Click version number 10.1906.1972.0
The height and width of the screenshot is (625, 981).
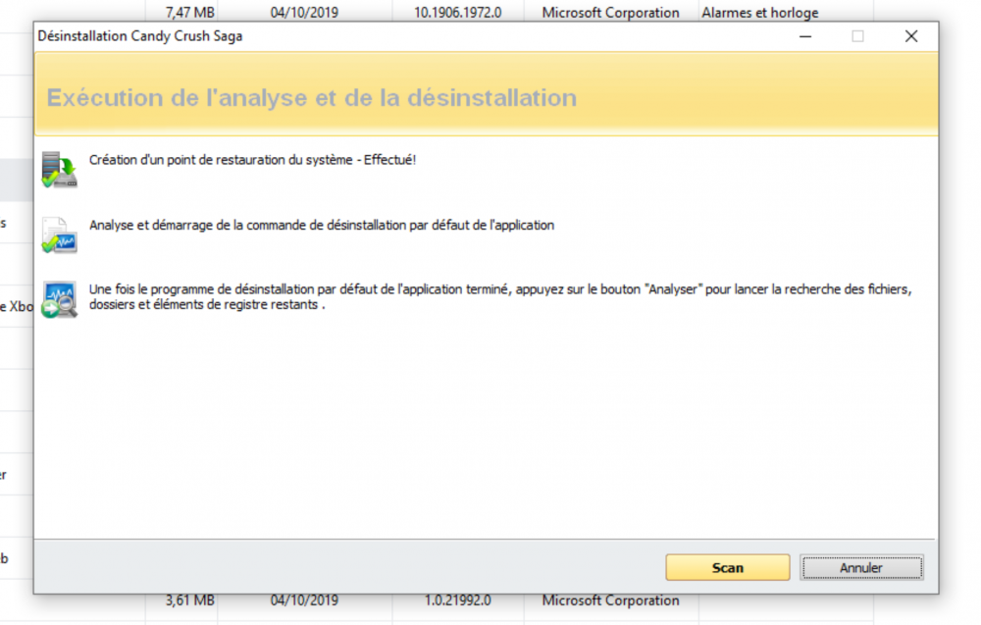coord(457,12)
